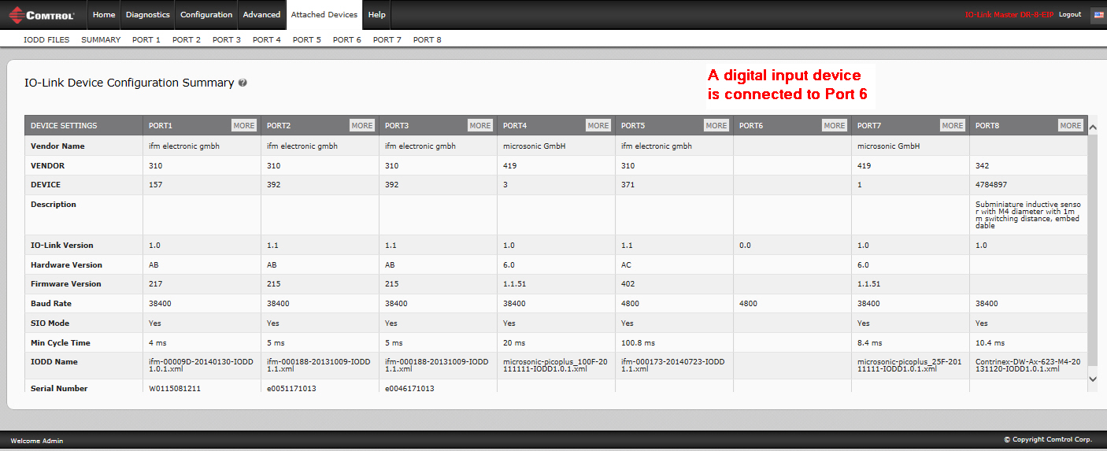Click the table vertical scrollbar track
The width and height of the screenshot is (1107, 451).
click(x=1092, y=252)
